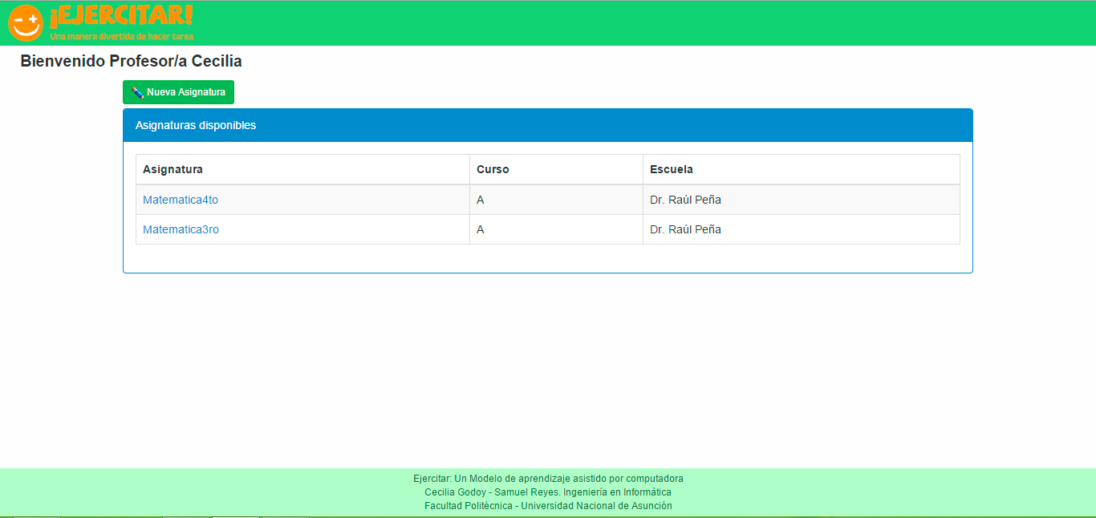Image resolution: width=1096 pixels, height=518 pixels.
Task: Select Dr. Raúl Peña in Matematica3ro row
Action: [x=685, y=229]
